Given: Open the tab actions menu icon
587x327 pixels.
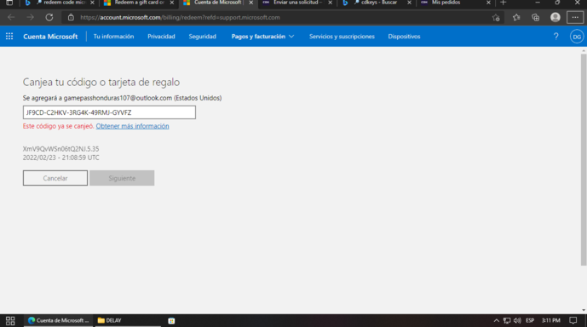Looking at the screenshot, I should click(9, 3).
